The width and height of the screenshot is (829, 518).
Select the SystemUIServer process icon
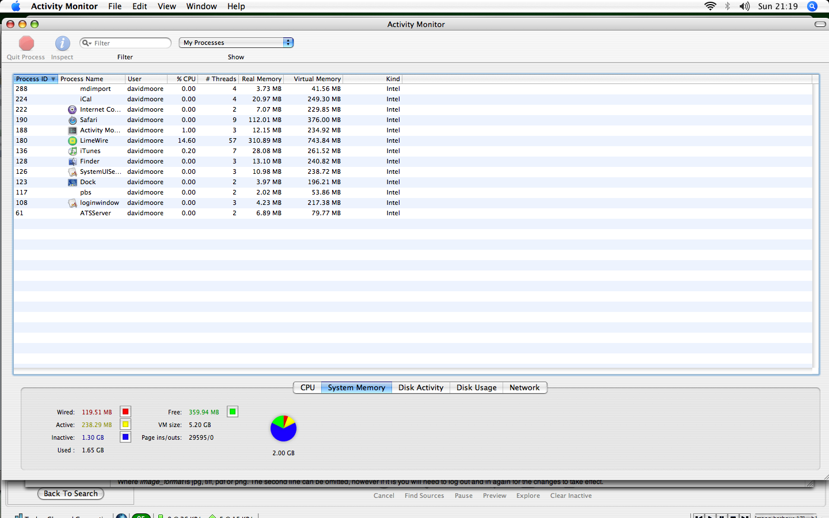pyautogui.click(x=72, y=172)
